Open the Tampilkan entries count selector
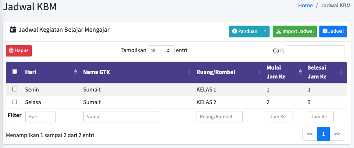Image resolution: width=354 pixels, height=148 pixels. [161, 50]
